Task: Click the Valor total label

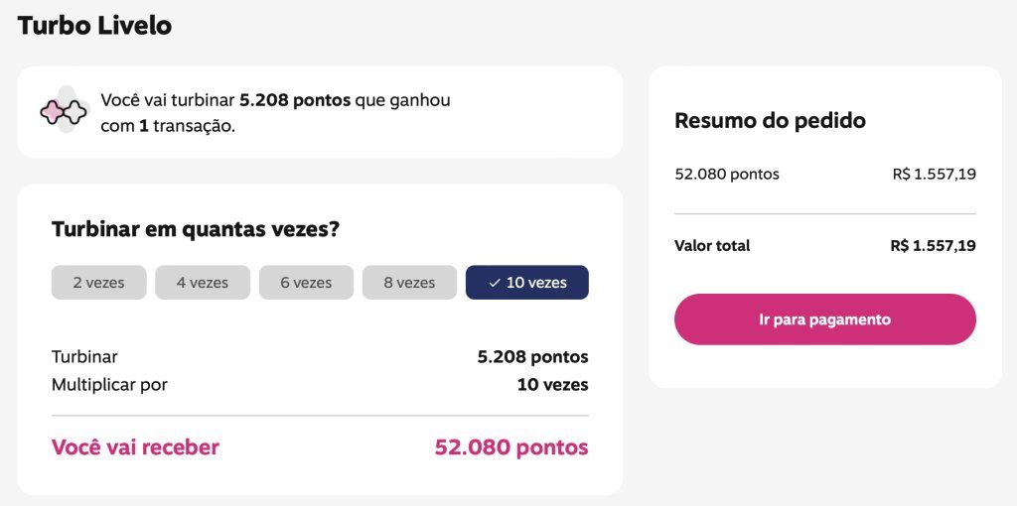Action: (712, 246)
